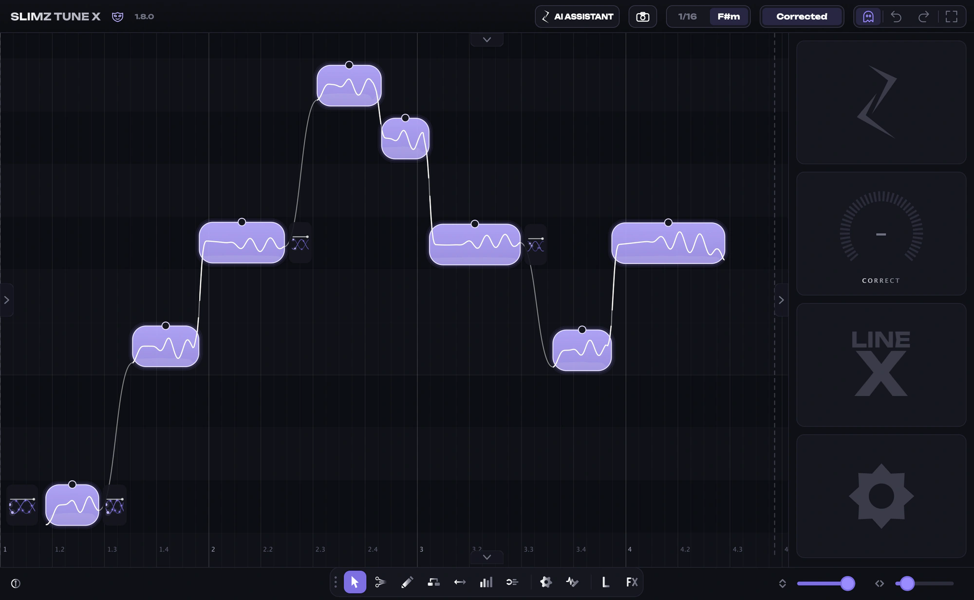
Task: Click the camera snapshot icon
Action: [x=643, y=17]
